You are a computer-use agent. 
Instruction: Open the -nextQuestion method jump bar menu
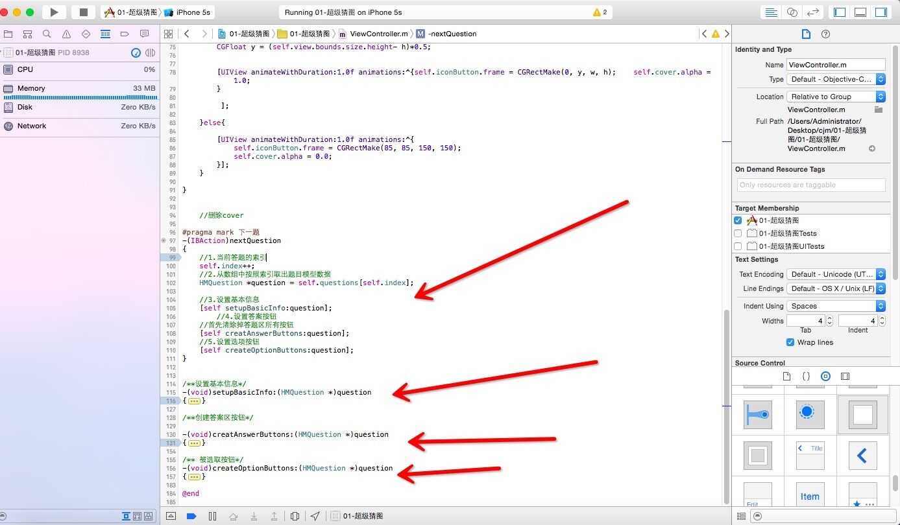(446, 34)
